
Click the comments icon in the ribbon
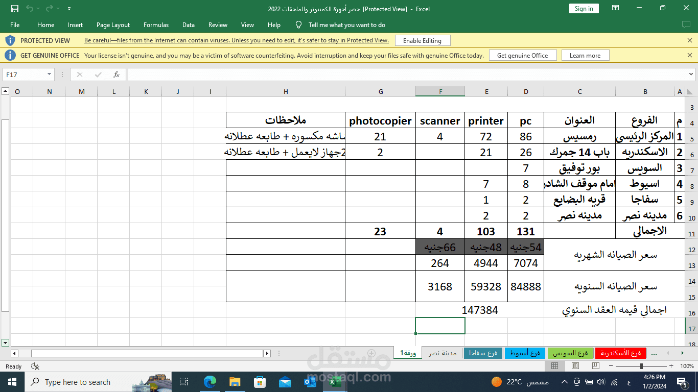pyautogui.click(x=686, y=24)
